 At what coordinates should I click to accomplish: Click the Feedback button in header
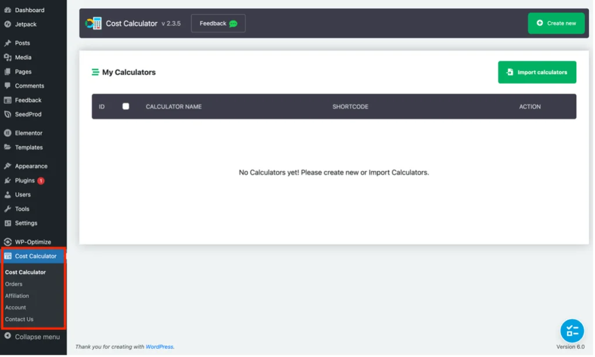point(218,23)
